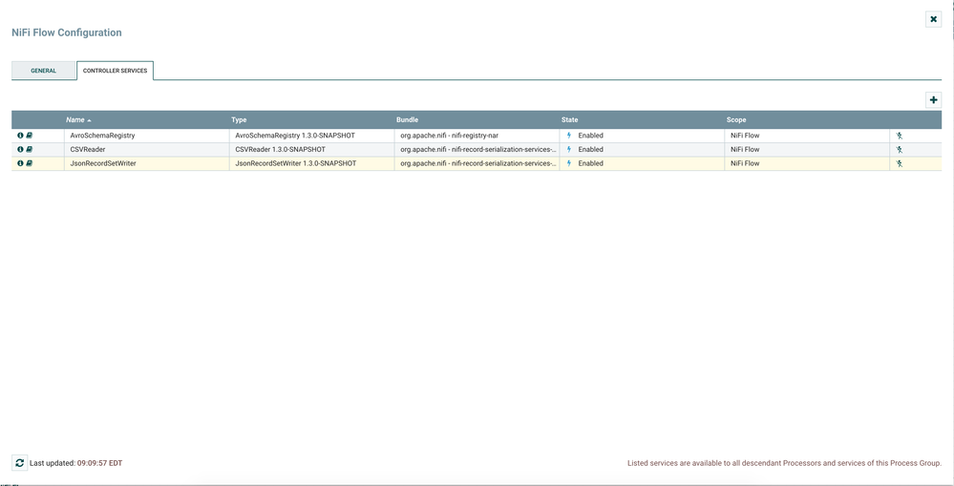
Task: Switch to the General tab
Action: pyautogui.click(x=43, y=71)
